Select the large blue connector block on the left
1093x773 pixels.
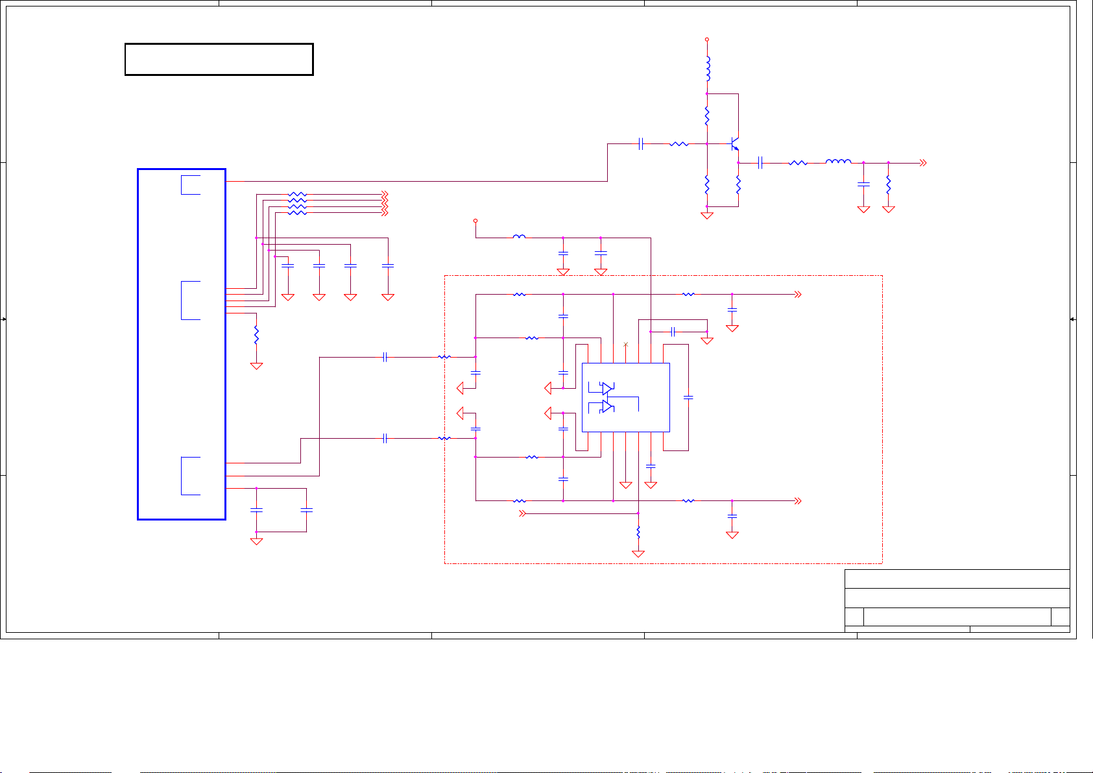182,344
